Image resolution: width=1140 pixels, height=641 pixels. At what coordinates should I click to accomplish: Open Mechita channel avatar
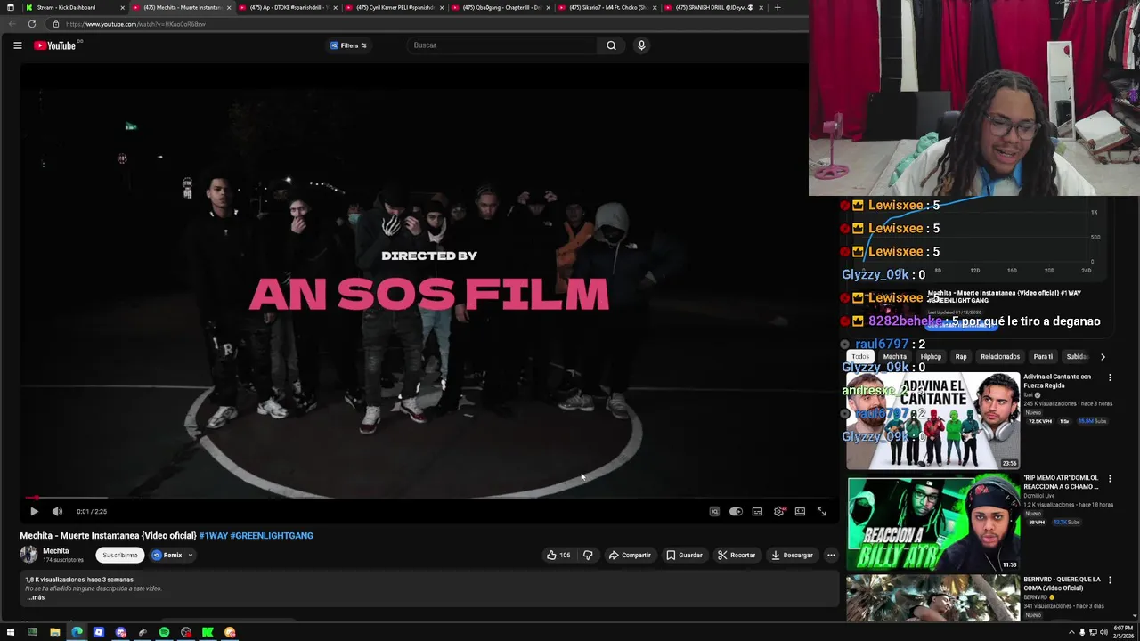(28, 555)
